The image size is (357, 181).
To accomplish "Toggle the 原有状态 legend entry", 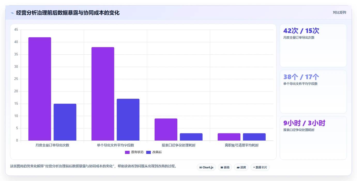I will pyautogui.click(x=134, y=152).
